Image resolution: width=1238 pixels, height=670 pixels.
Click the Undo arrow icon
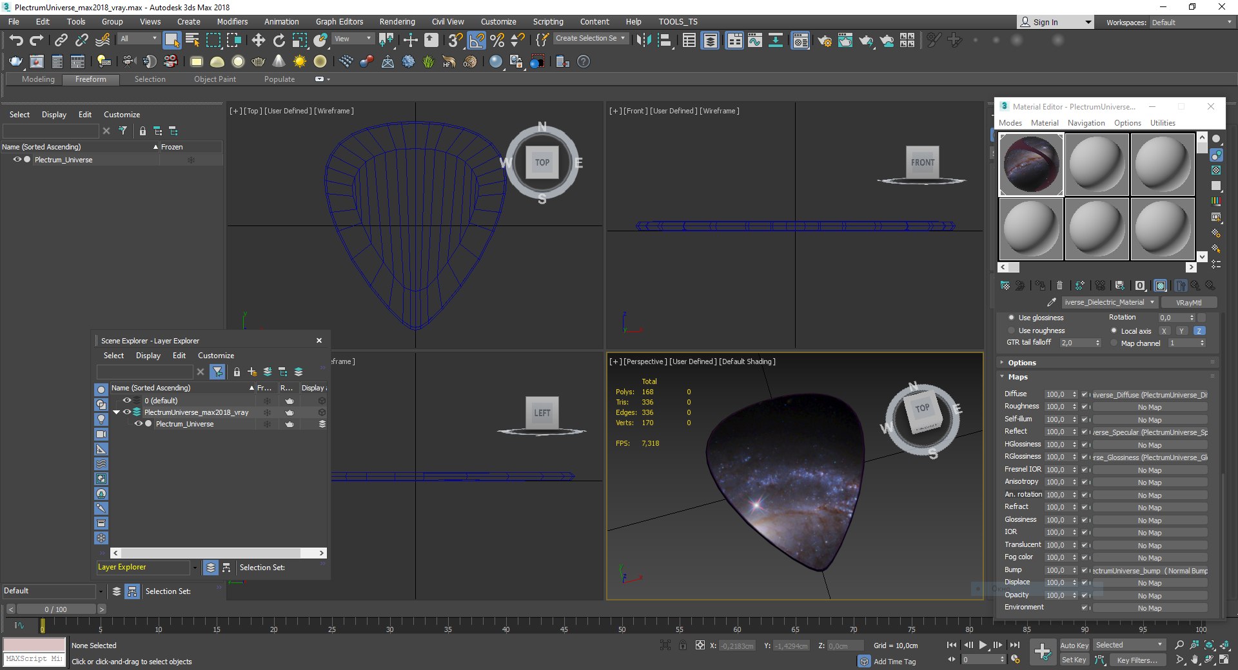pyautogui.click(x=16, y=40)
